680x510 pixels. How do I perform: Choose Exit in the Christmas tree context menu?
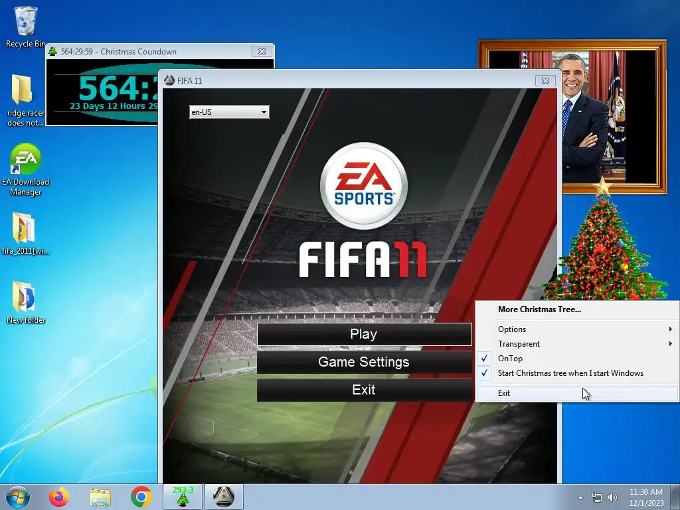(x=577, y=393)
